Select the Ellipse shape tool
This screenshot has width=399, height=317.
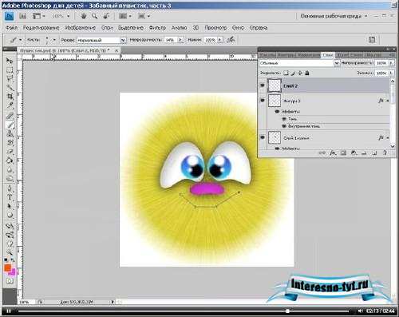click(10, 216)
